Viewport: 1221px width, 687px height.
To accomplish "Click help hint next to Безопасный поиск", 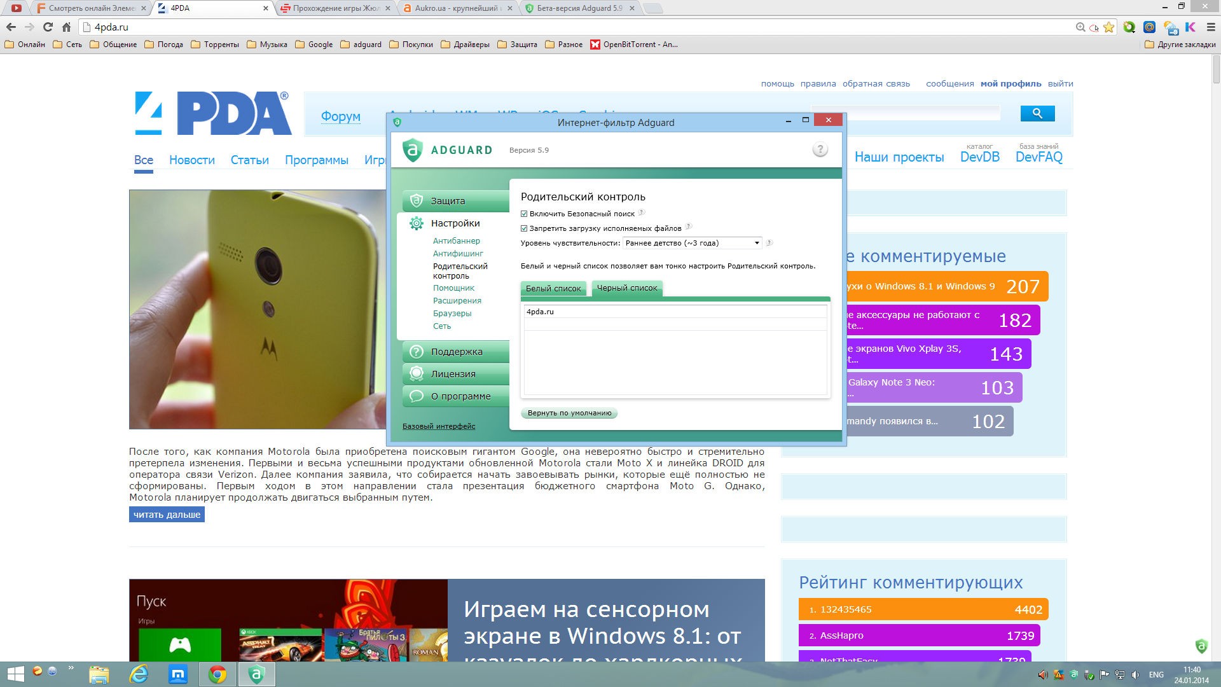I will [642, 212].
